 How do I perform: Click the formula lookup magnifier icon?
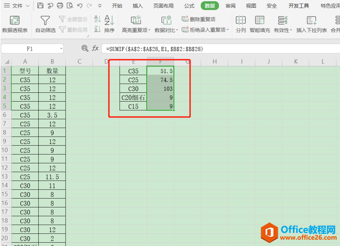click(85, 48)
